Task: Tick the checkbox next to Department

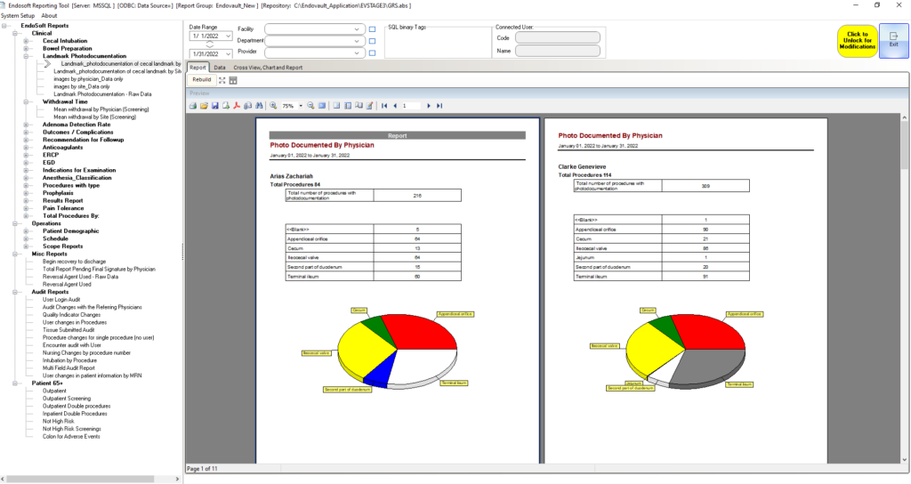Action: point(372,41)
